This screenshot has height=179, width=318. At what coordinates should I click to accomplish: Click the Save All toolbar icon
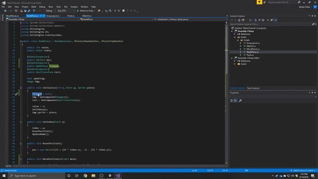click(x=29, y=11)
